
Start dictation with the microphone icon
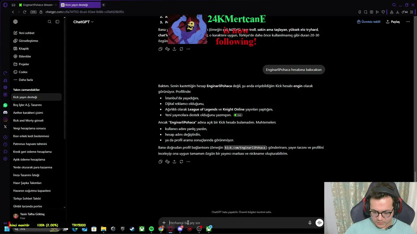310,223
